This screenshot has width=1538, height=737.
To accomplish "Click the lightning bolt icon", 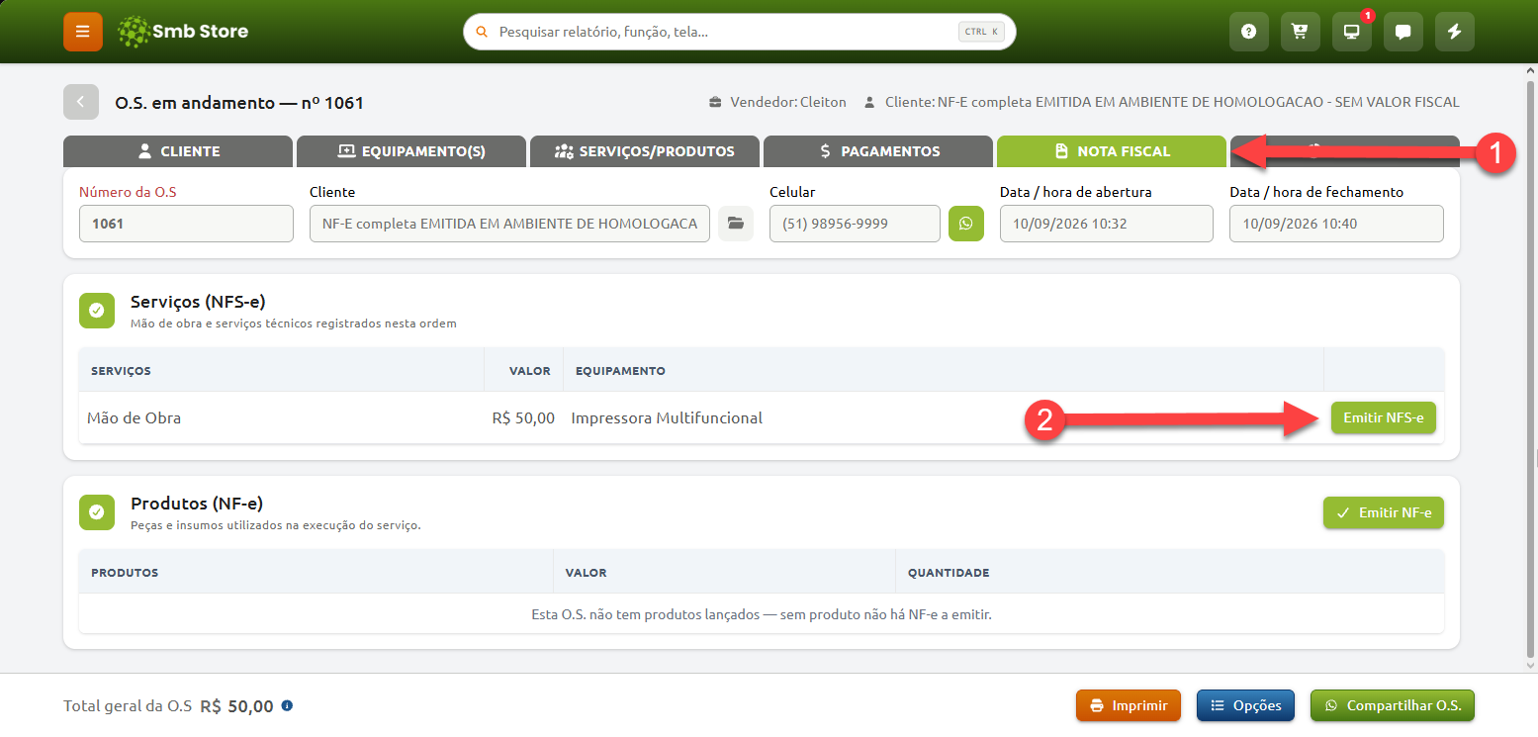I will tap(1455, 32).
